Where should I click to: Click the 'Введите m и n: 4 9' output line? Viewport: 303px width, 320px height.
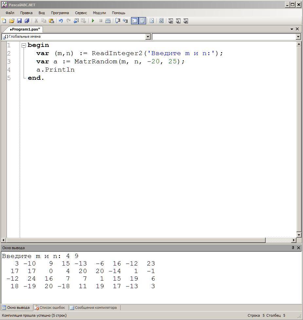coord(40,256)
